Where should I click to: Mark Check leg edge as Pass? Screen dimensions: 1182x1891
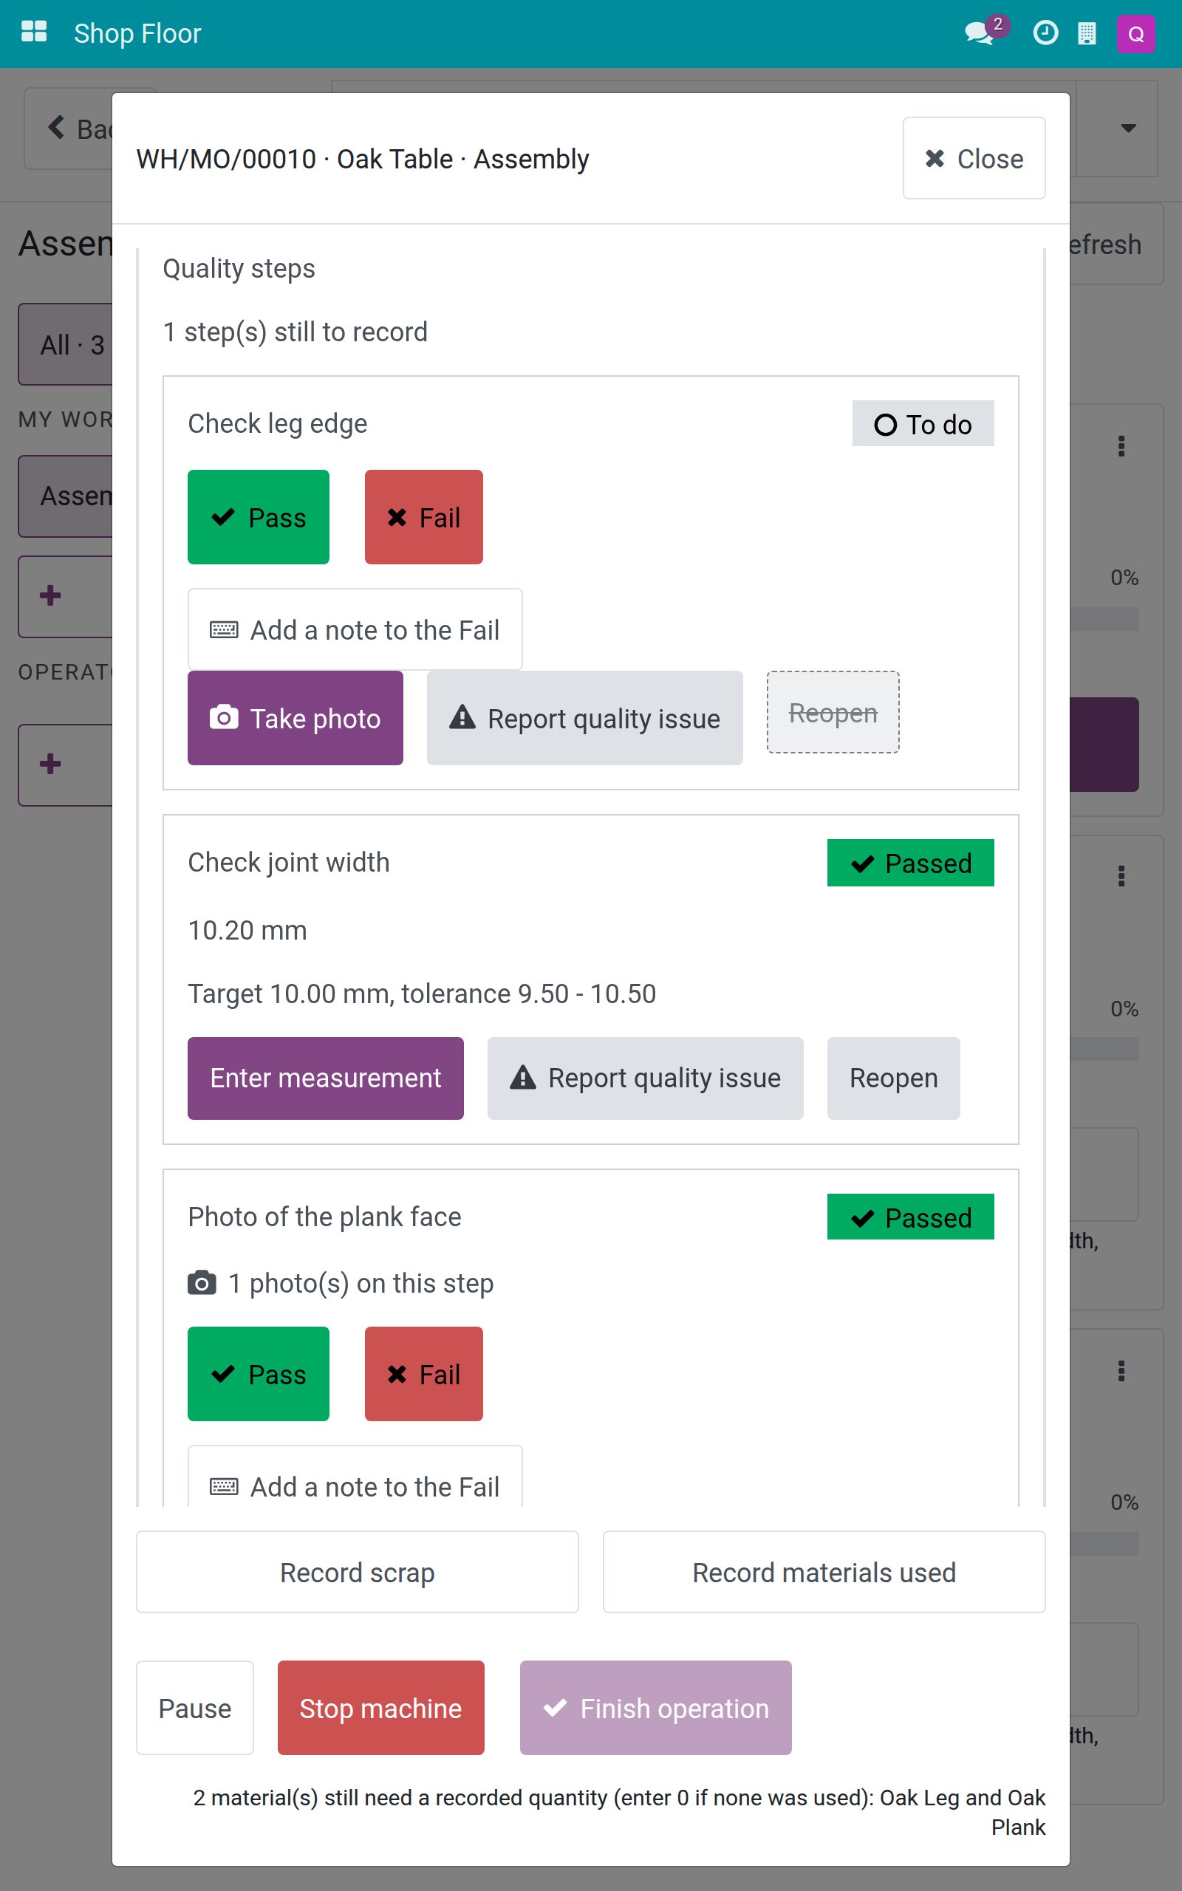pyautogui.click(x=258, y=516)
